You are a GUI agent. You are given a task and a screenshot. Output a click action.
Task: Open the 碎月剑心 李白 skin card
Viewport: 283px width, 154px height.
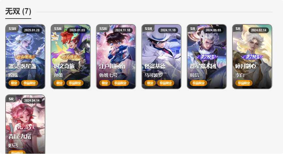(252, 57)
